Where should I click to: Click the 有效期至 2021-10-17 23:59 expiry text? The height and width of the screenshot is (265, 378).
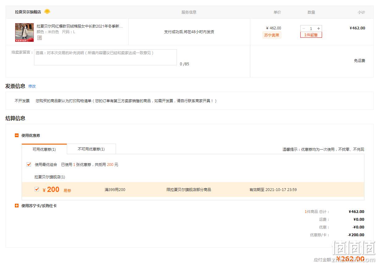(x=273, y=189)
